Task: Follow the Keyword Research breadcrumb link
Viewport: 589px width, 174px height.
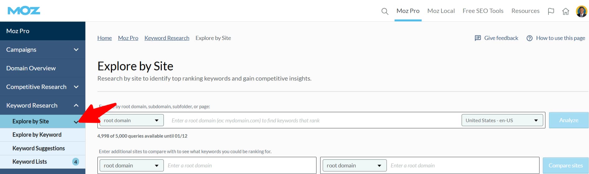Action: 167,38
